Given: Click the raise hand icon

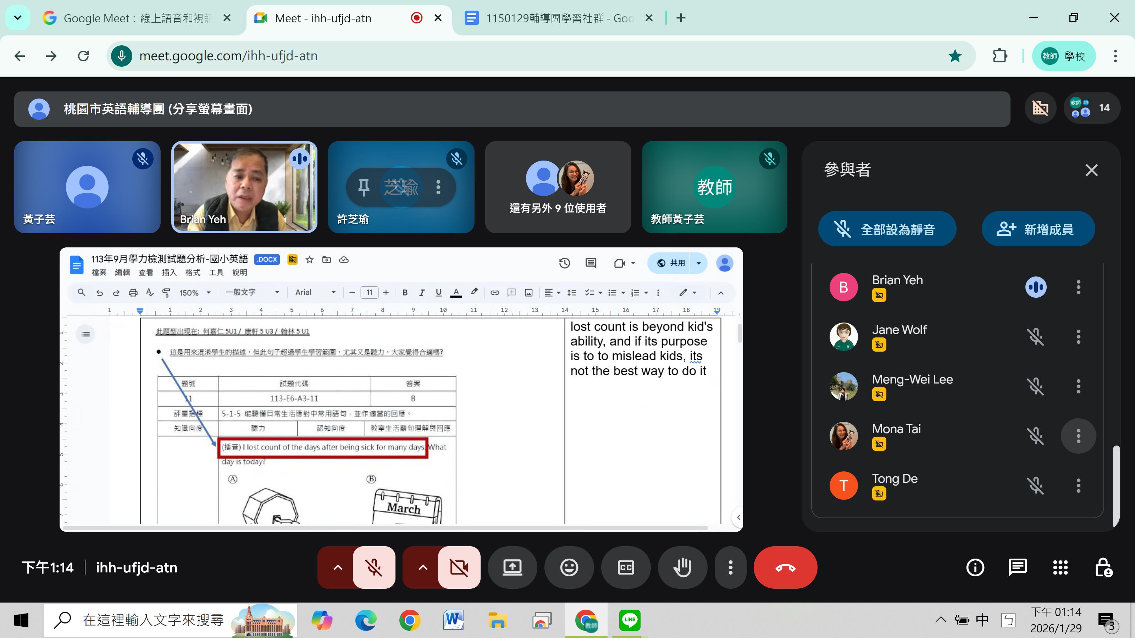Looking at the screenshot, I should pos(682,567).
